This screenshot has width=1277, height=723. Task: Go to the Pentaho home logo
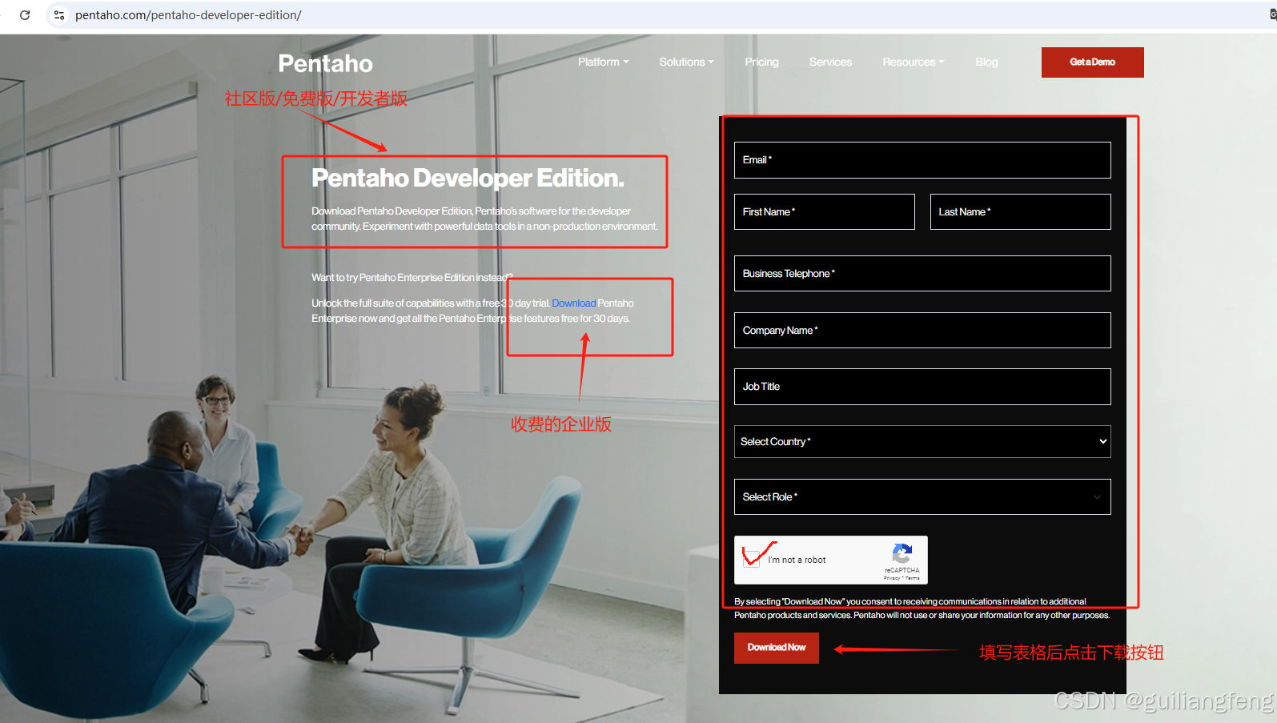(x=325, y=63)
